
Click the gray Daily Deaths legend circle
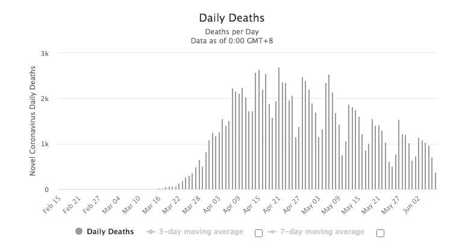pyautogui.click(x=79, y=231)
